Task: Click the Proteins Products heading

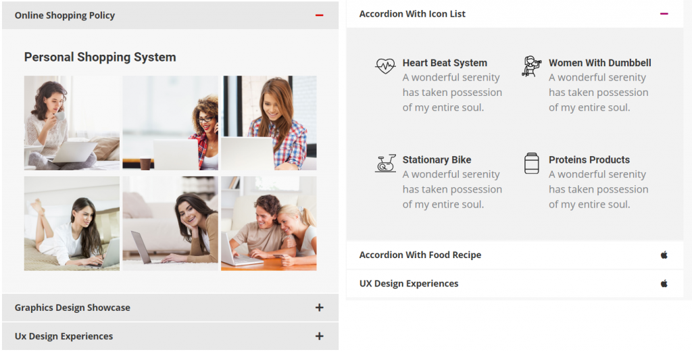Action: tap(589, 159)
